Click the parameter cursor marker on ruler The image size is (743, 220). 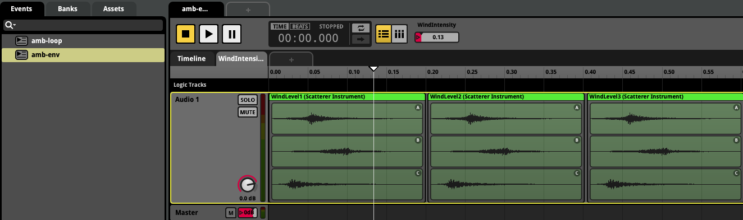373,68
